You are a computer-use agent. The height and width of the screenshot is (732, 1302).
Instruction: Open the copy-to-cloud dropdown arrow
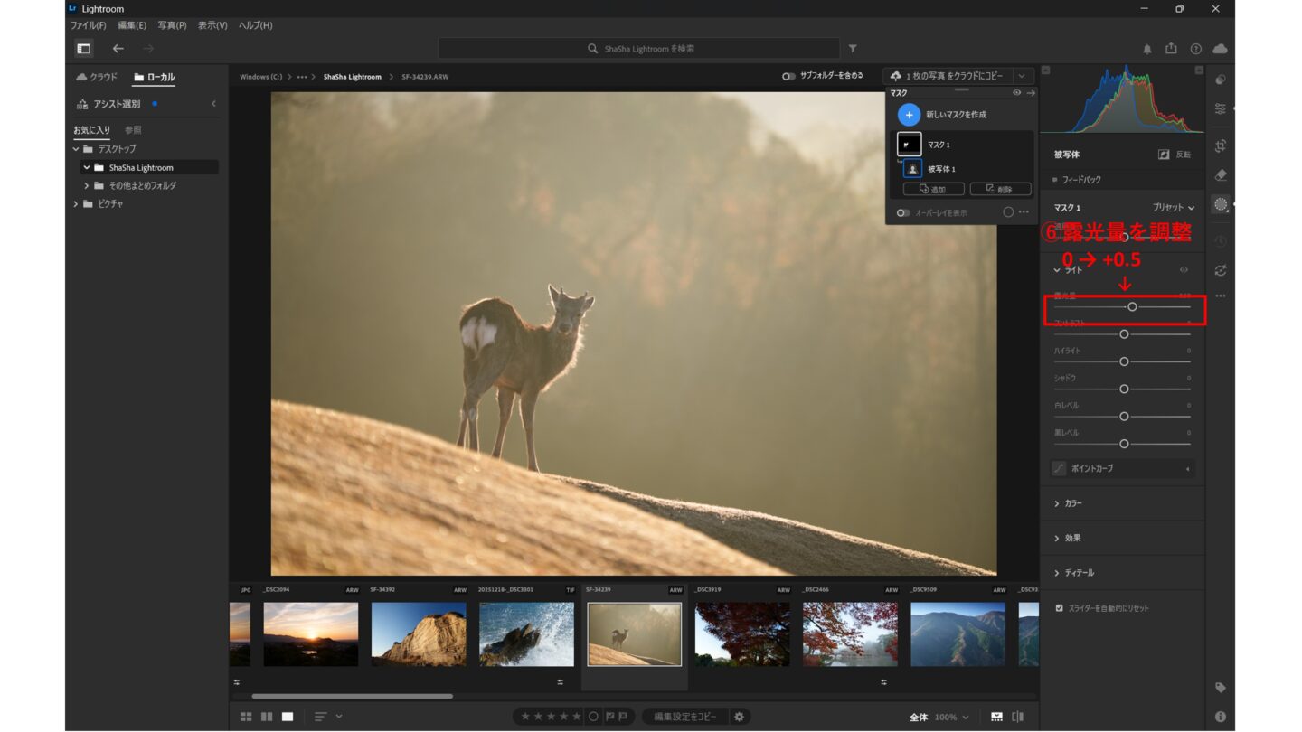tap(1024, 77)
